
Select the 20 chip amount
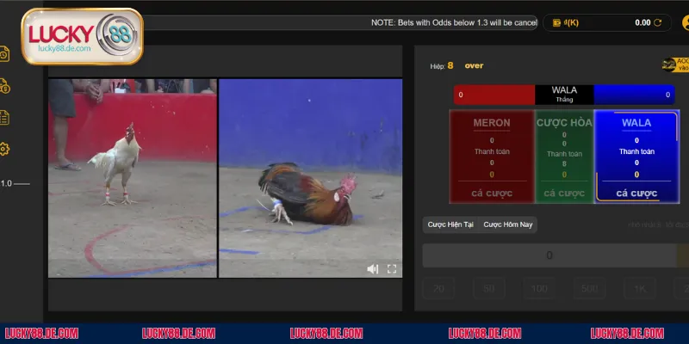pyautogui.click(x=440, y=288)
